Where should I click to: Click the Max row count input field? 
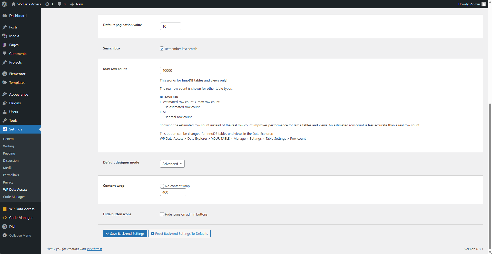(x=173, y=70)
